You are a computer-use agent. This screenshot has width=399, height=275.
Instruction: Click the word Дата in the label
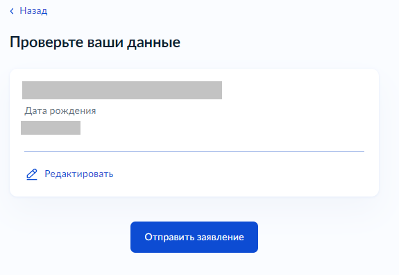tap(35, 111)
